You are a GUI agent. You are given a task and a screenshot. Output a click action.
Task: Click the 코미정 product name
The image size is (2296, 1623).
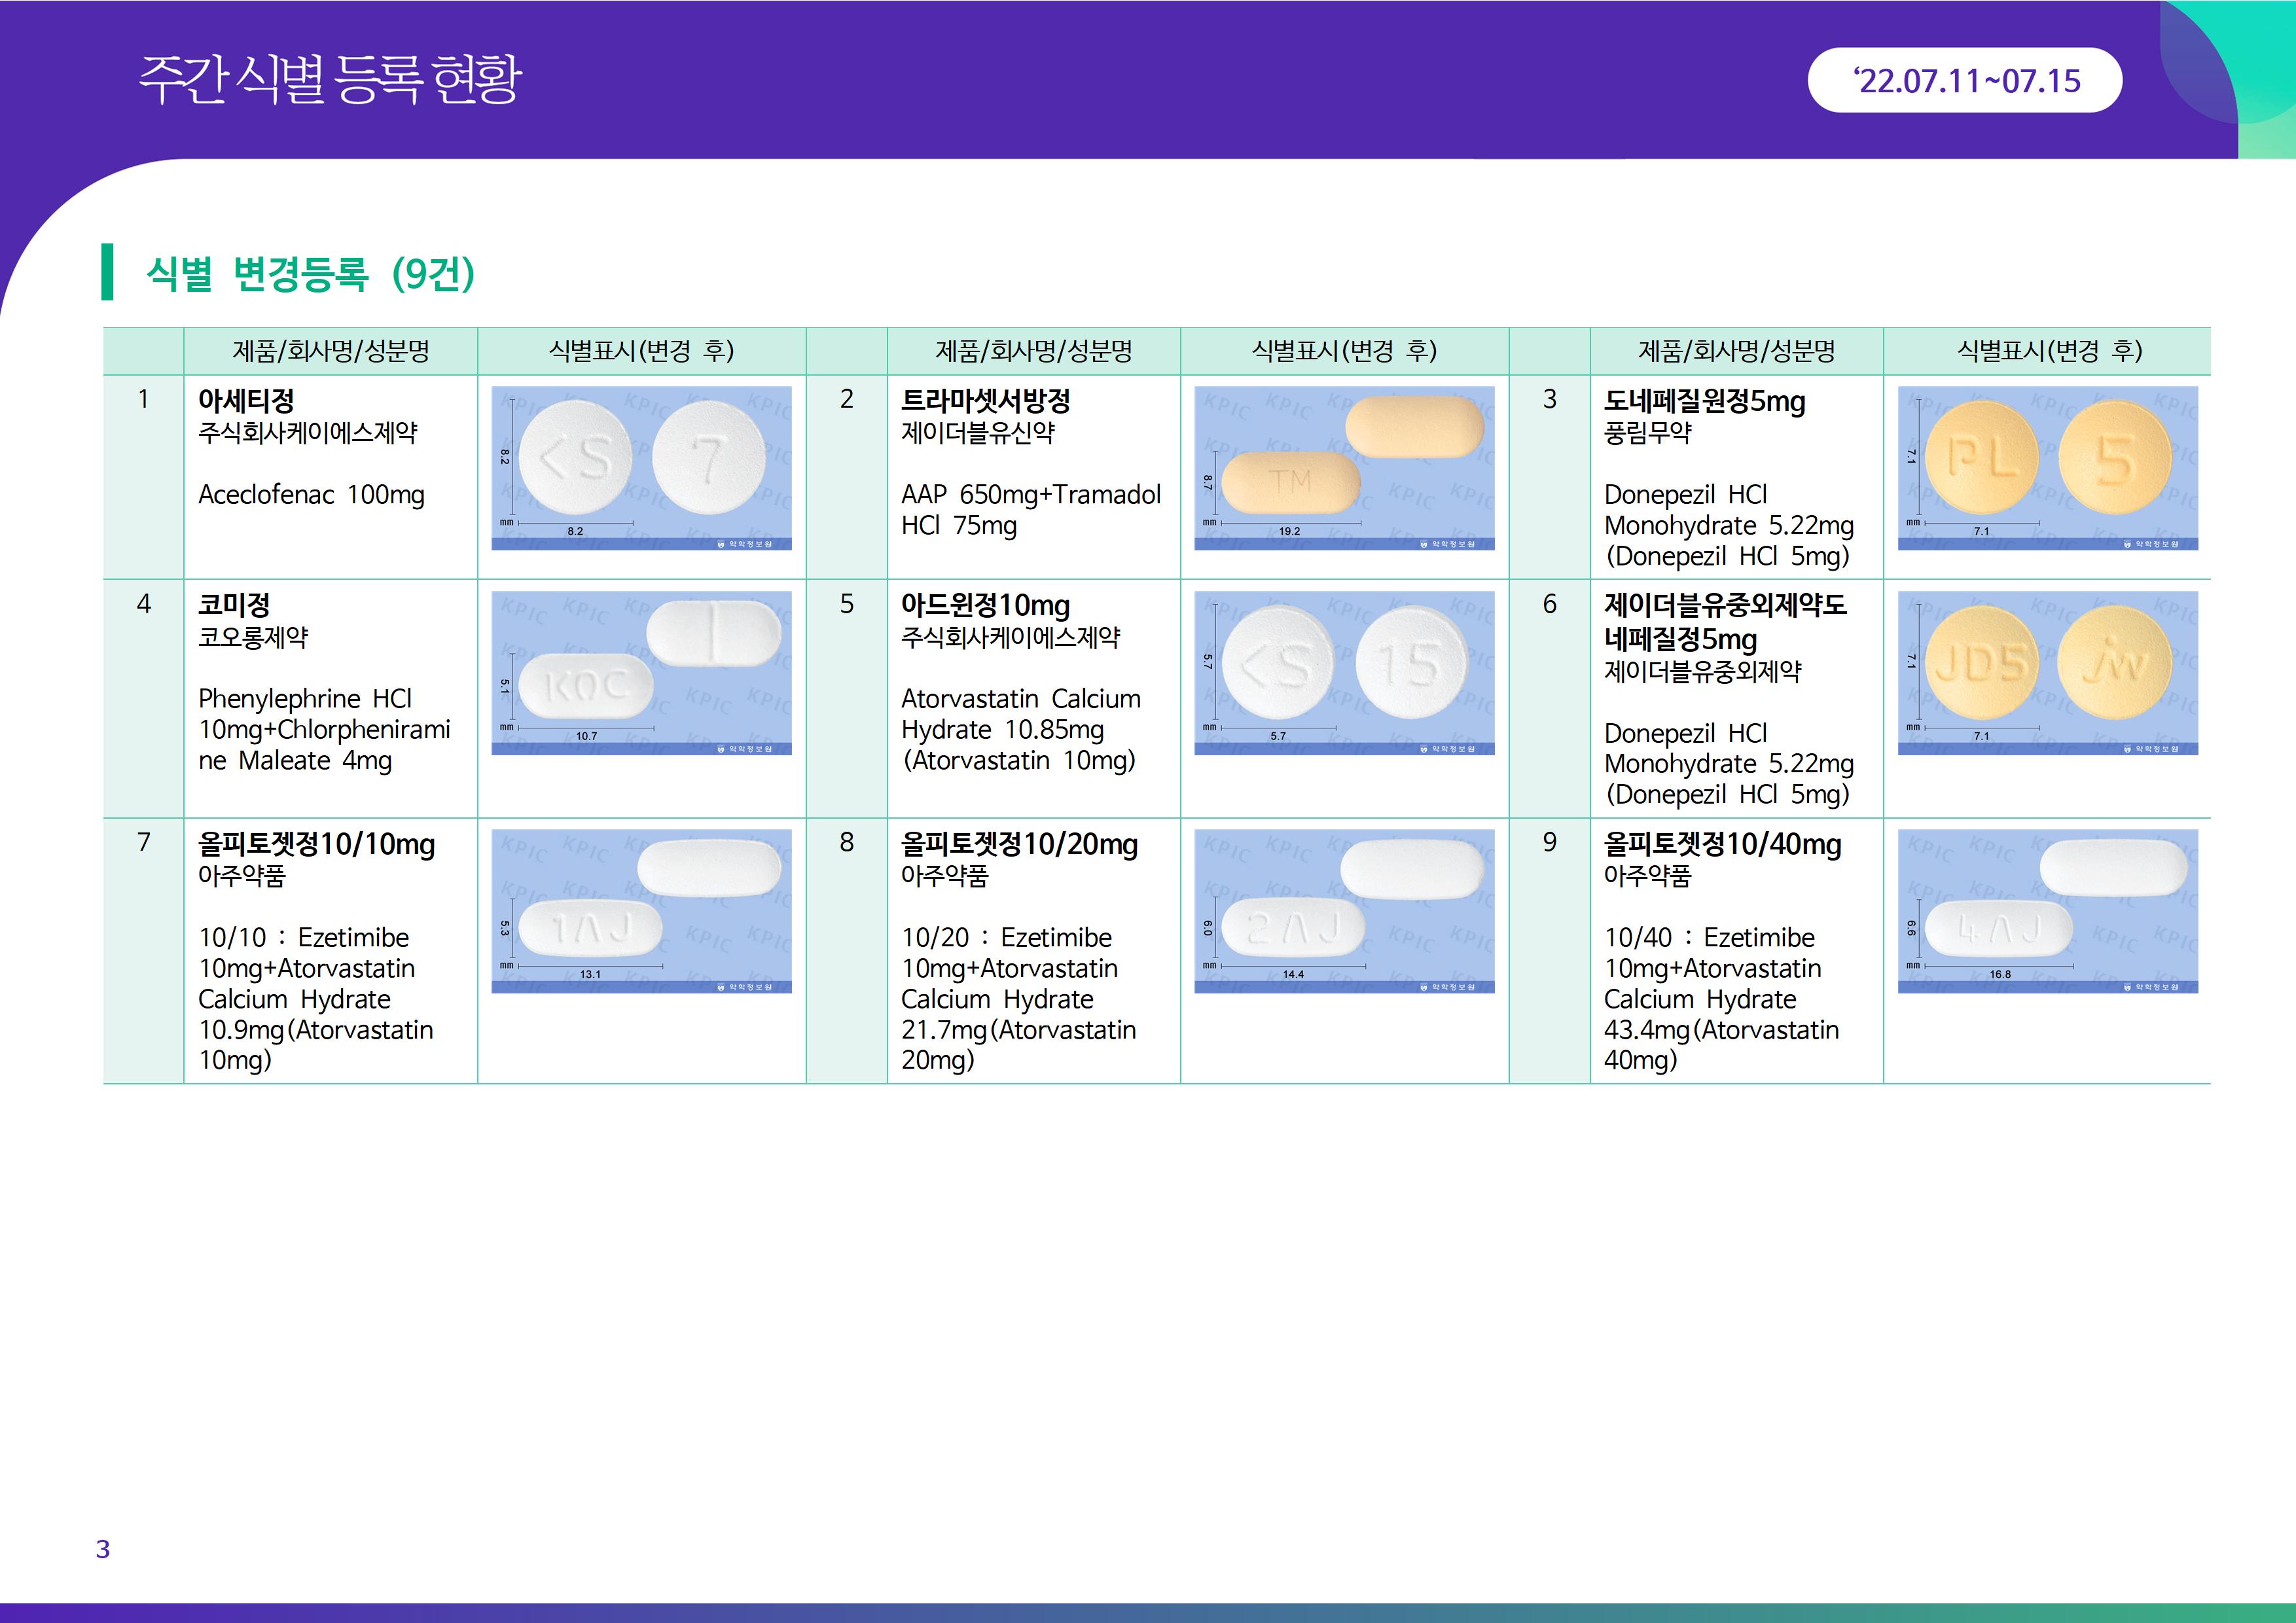click(x=234, y=605)
